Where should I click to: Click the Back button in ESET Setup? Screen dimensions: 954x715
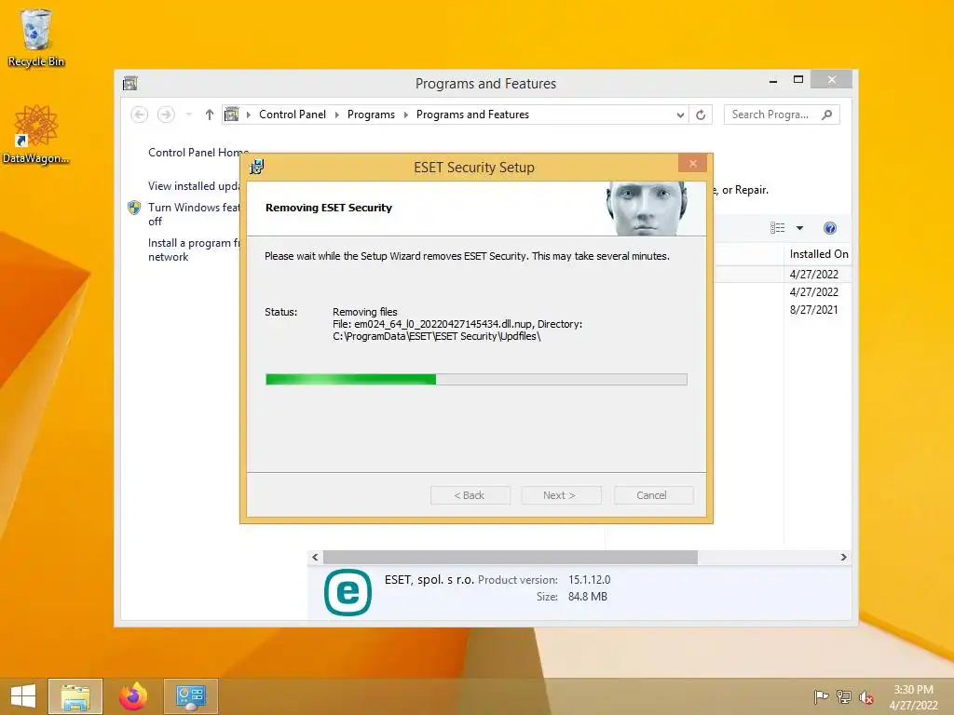pos(470,495)
